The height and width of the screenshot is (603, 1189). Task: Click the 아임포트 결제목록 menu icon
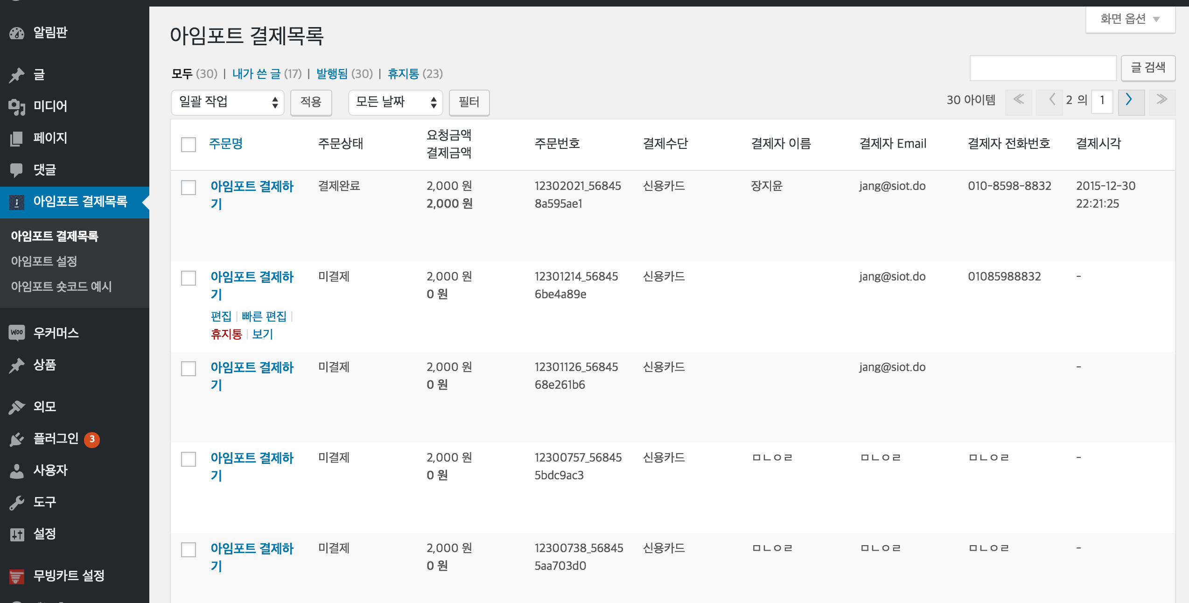pos(17,202)
